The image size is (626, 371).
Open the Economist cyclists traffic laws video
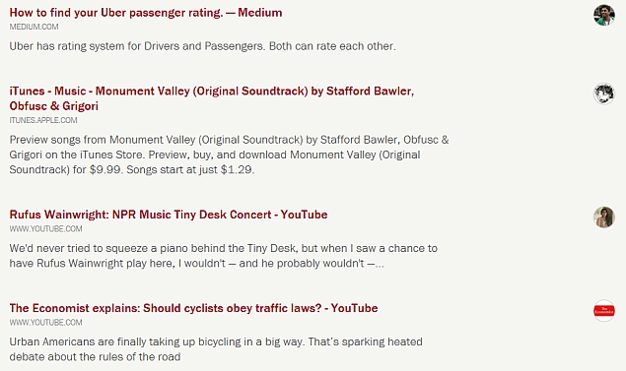point(193,308)
